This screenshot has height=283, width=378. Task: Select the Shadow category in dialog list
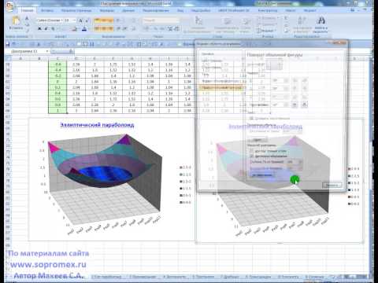206,75
